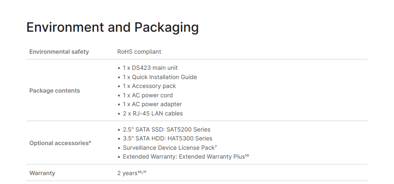This screenshot has height=184, width=394.
Task: Click the Quick Installation Guide item
Action: (x=160, y=77)
